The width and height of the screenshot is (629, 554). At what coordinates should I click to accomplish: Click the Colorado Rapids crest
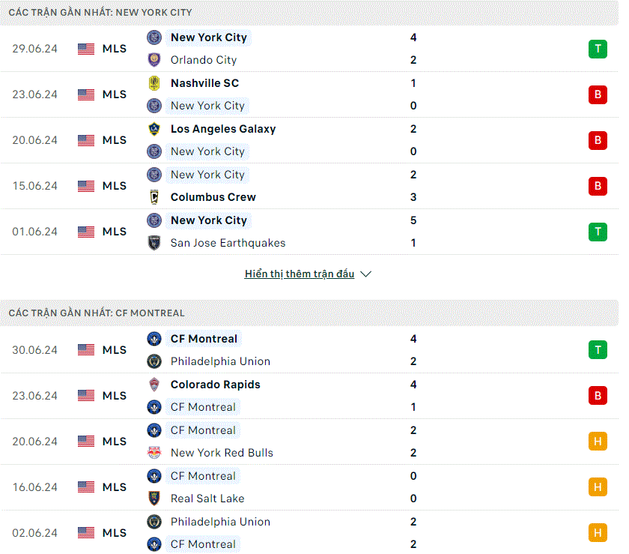point(154,385)
